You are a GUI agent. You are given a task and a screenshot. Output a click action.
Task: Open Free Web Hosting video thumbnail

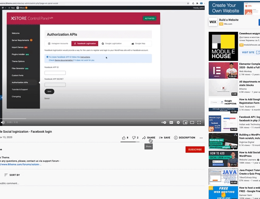point(223,192)
